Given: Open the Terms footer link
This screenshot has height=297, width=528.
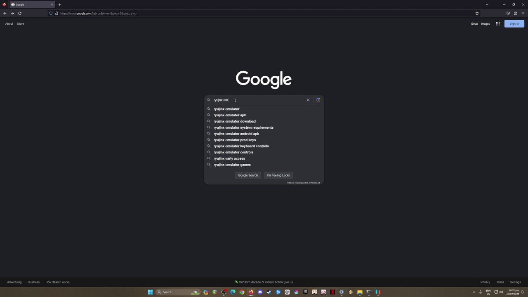Looking at the screenshot, I should 500,282.
